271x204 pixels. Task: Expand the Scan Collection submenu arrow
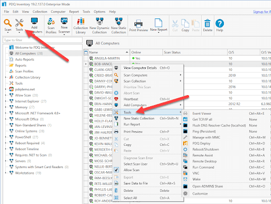[180, 81]
